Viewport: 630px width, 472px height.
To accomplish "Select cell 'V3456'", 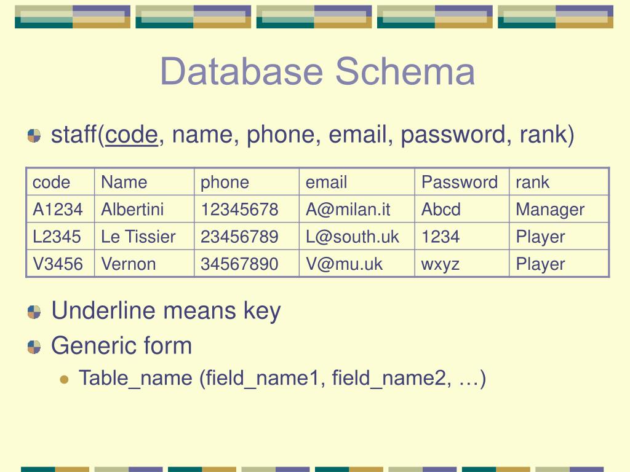I will point(60,264).
